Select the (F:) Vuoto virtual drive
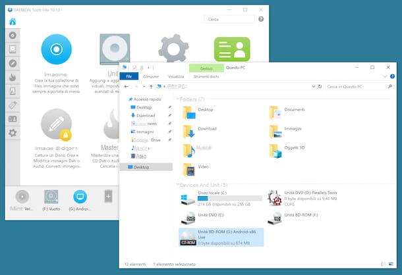The width and height of the screenshot is (402, 275). pyautogui.click(x=51, y=197)
